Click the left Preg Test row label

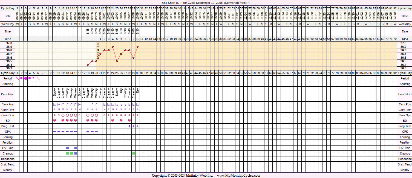pos(8,126)
